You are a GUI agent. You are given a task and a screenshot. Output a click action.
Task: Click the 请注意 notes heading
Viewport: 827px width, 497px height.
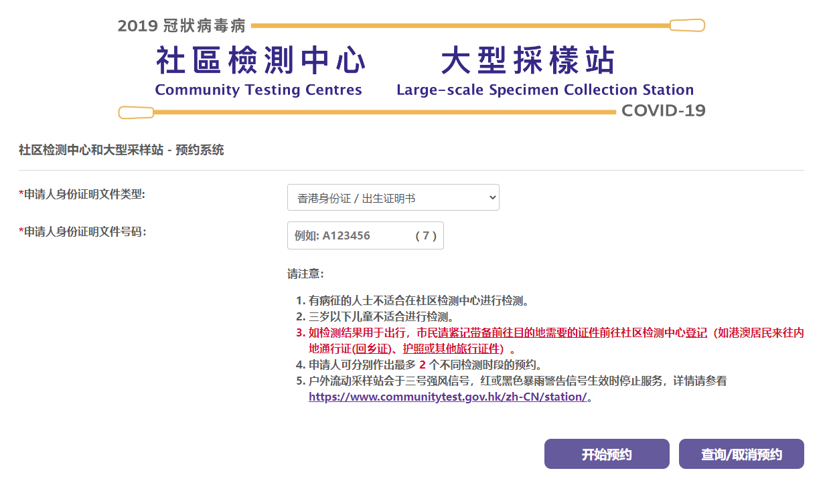click(305, 274)
